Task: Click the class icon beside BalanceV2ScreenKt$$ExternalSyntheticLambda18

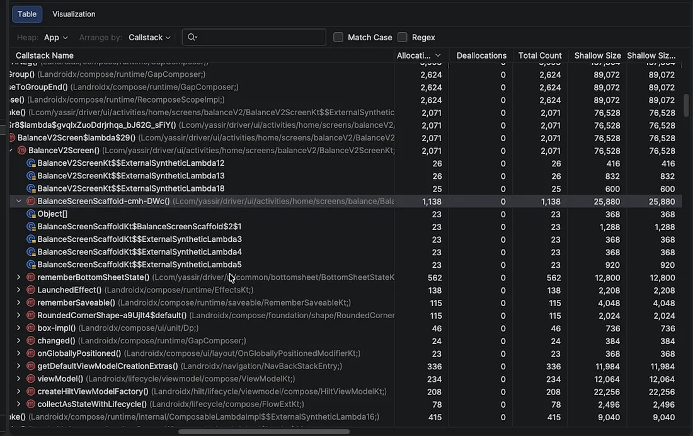Action: (x=31, y=189)
